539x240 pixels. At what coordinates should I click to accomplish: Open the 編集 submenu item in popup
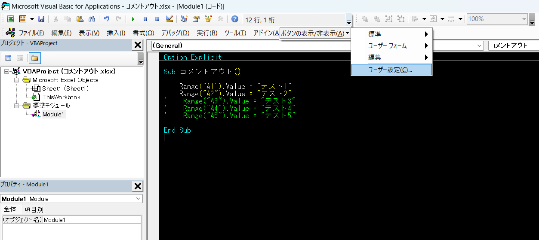click(391, 57)
